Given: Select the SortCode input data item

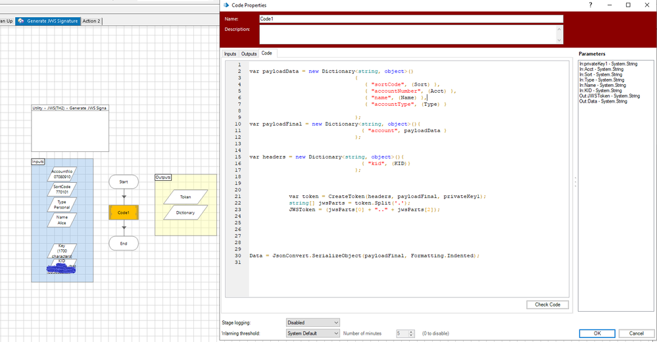Looking at the screenshot, I should tap(62, 189).
